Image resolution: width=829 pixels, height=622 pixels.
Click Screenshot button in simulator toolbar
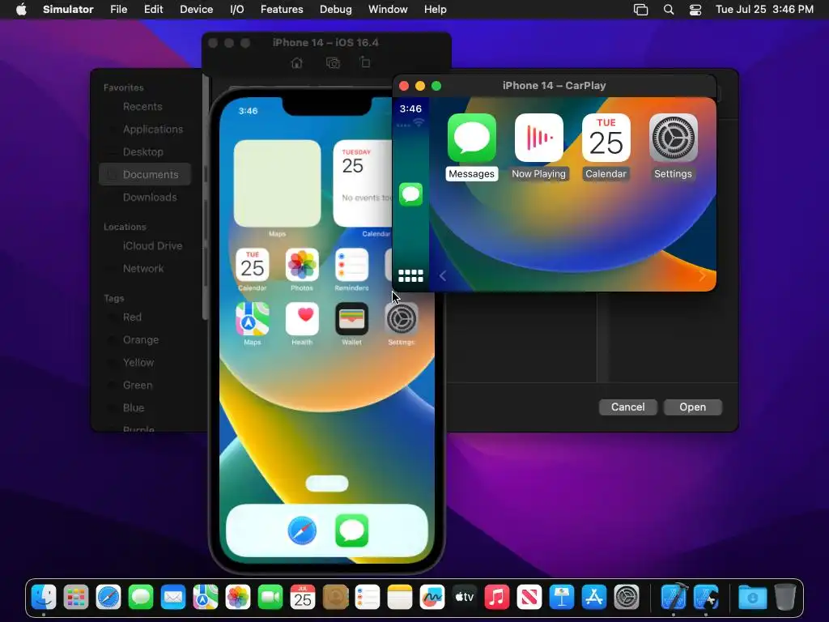(333, 63)
